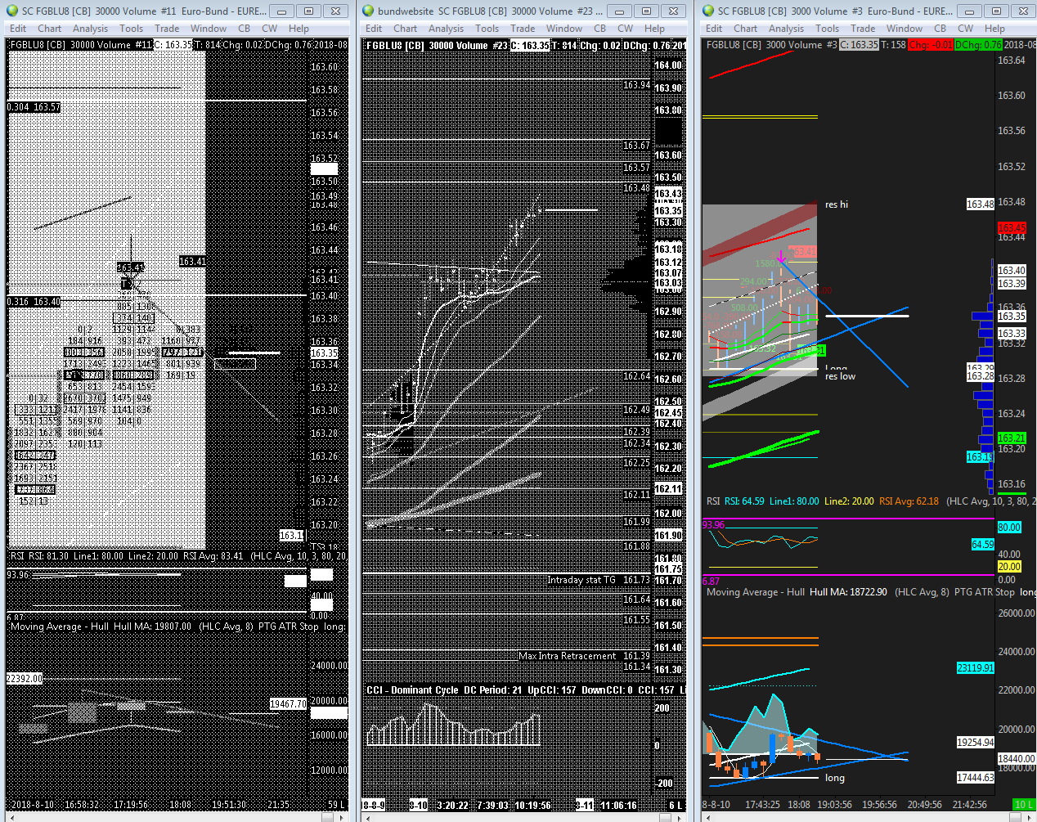This screenshot has height=822, width=1037.
Task: Click the globe icon of chart #3 window
Action: click(708, 11)
